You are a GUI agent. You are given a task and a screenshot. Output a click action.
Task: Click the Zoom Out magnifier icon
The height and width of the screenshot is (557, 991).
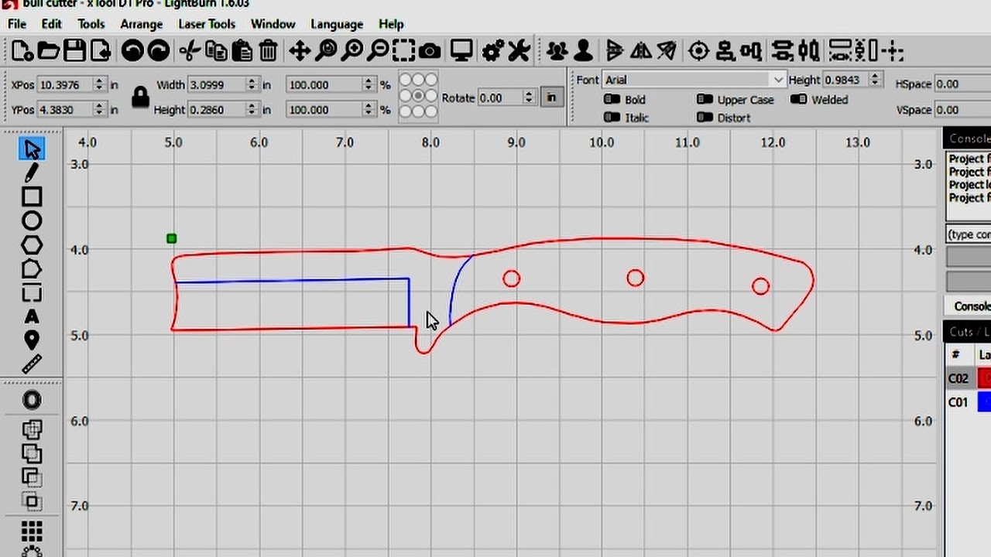coord(377,51)
